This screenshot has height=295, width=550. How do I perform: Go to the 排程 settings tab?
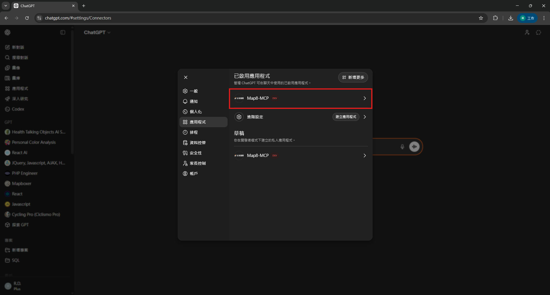coord(203,132)
